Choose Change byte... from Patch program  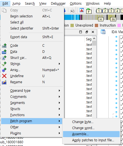click(x=91, y=122)
